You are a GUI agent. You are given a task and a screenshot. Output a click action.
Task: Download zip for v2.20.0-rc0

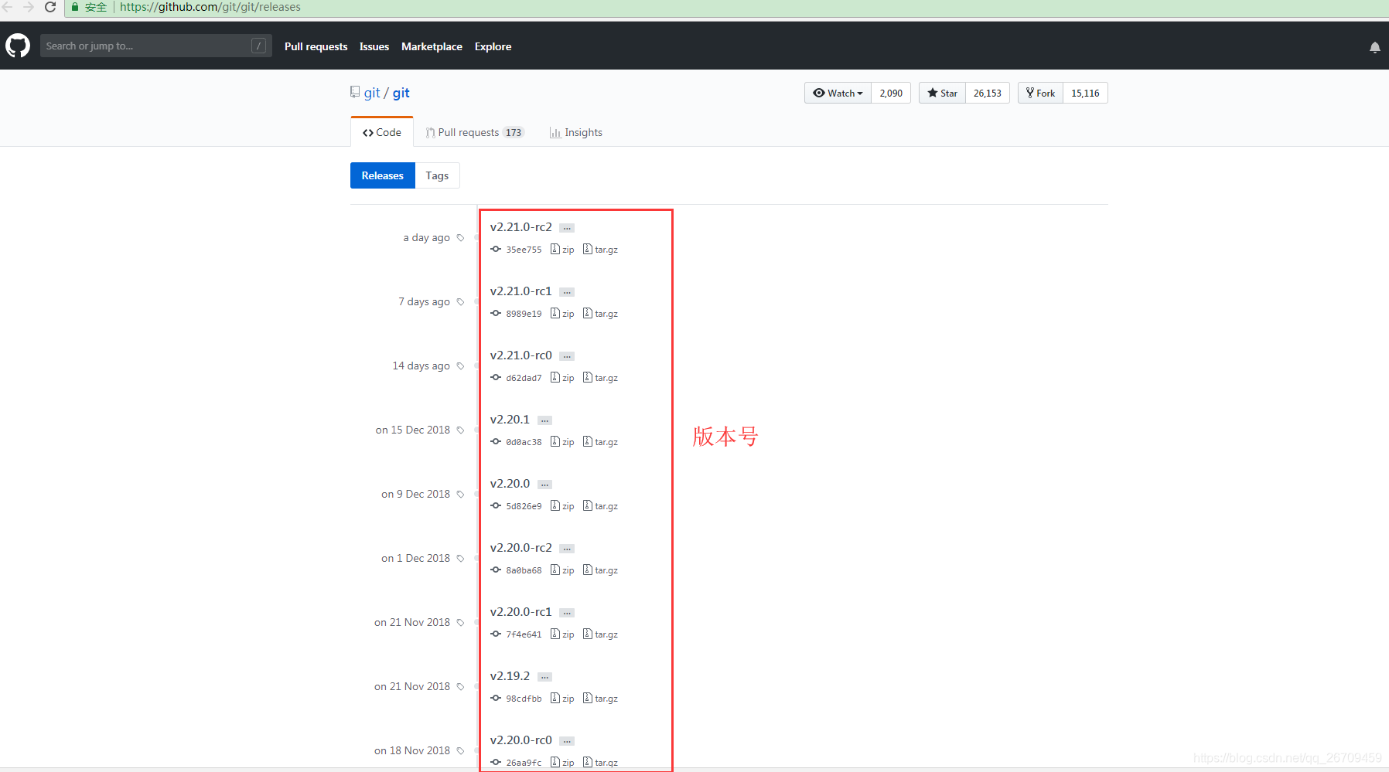pyautogui.click(x=563, y=762)
